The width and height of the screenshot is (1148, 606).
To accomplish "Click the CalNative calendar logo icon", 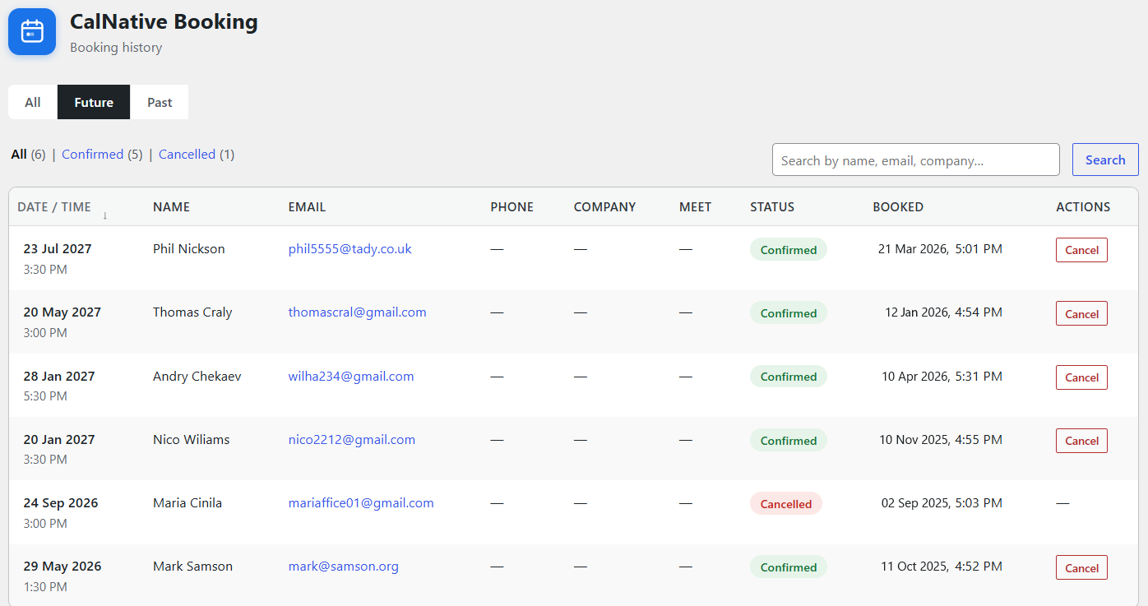I will pos(32,32).
